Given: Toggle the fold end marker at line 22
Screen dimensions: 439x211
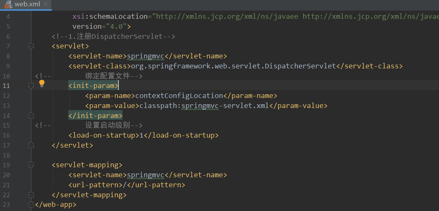Looking at the screenshot, I should coord(31,195).
